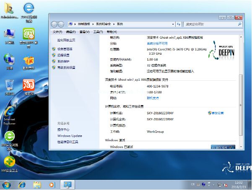Click the search magnifier icon
Image resolution: width=252 pixels, height=190 pixels.
coord(239,24)
